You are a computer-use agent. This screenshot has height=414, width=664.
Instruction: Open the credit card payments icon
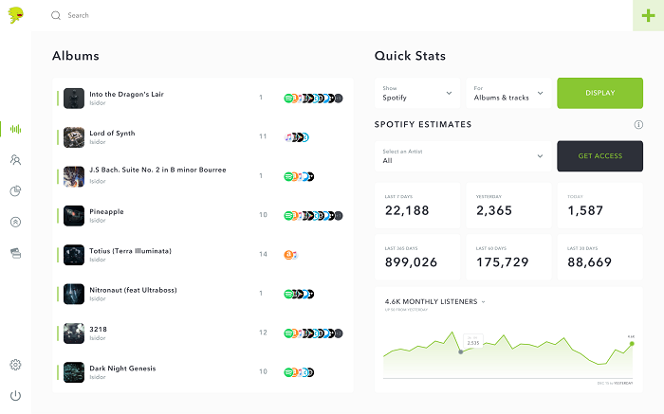[15, 253]
